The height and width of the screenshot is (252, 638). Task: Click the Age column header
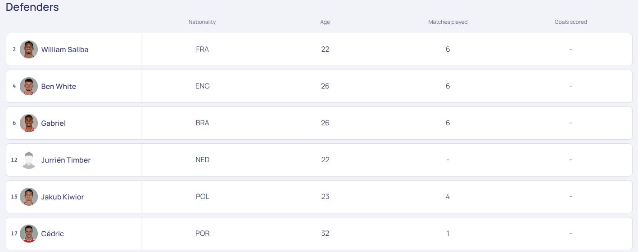point(325,22)
